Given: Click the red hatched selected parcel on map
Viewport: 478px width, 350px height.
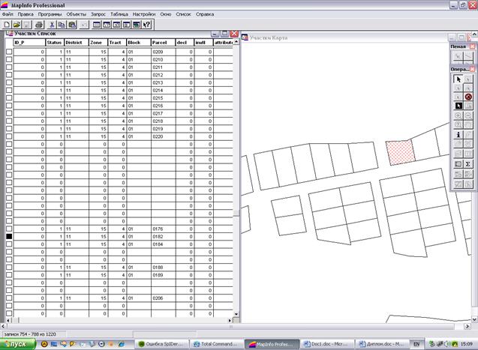Looking at the screenshot, I should pos(400,151).
